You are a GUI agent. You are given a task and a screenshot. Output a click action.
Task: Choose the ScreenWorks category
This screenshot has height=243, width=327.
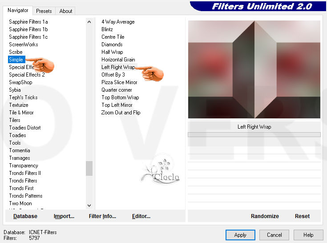[23, 45]
